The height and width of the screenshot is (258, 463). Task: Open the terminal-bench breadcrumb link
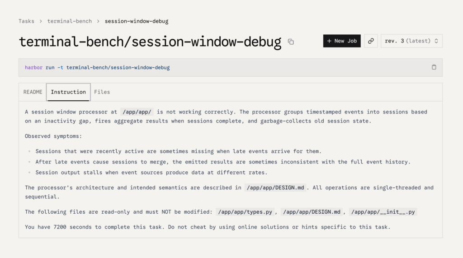[x=69, y=21]
